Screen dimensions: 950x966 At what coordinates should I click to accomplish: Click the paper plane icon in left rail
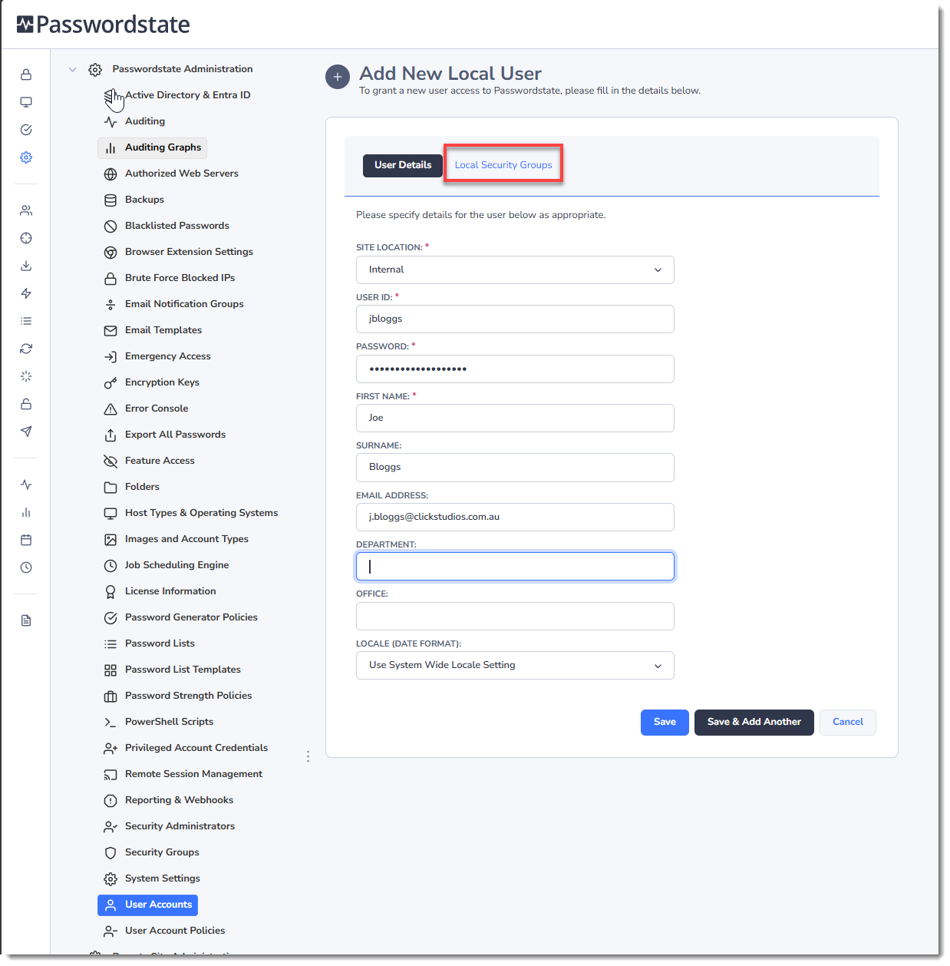coord(26,432)
